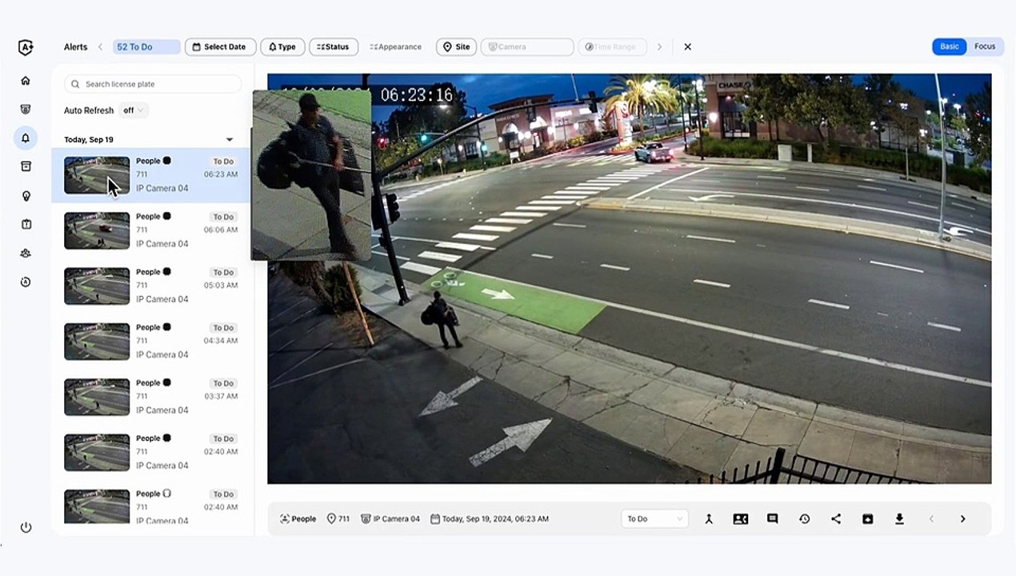Switch to Focus view mode
Viewport: 1016px width, 576px height.
tap(985, 46)
